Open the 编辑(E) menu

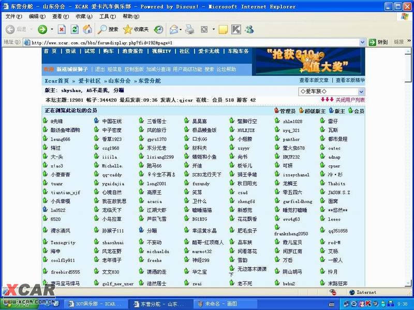click(x=37, y=17)
